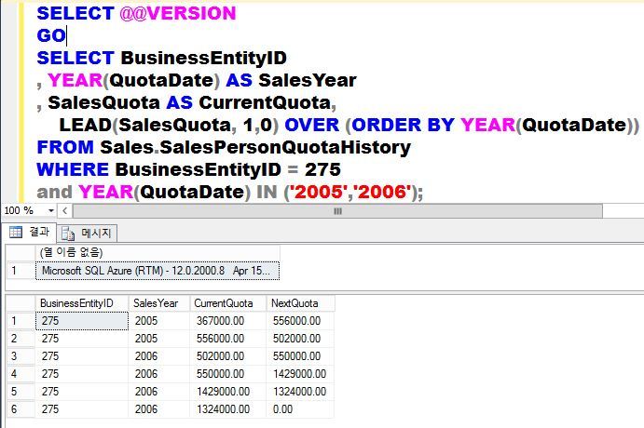Click the '2006' string literal
The height and width of the screenshot is (428, 644).
pyautogui.click(x=384, y=192)
